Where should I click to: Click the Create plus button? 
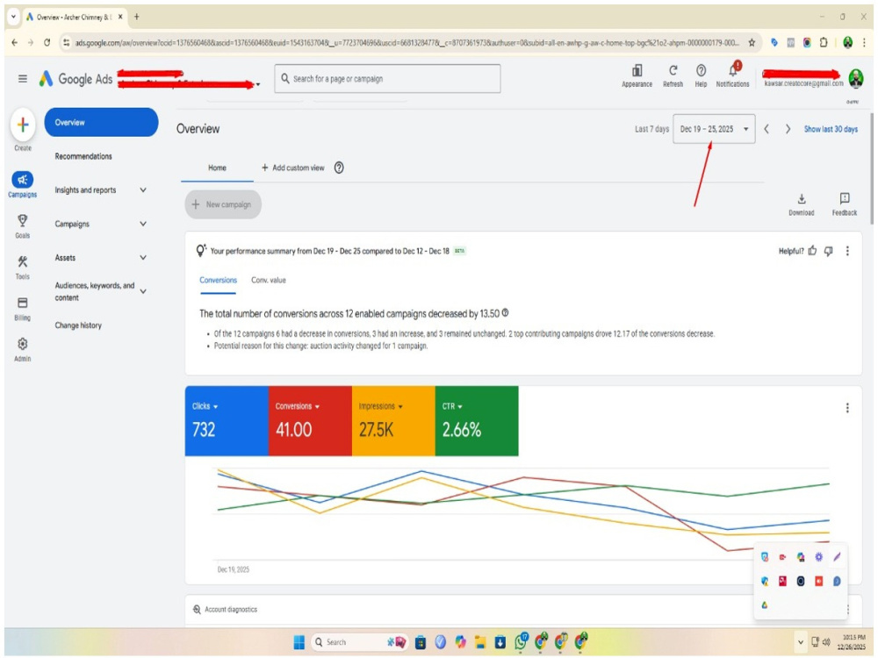click(23, 125)
